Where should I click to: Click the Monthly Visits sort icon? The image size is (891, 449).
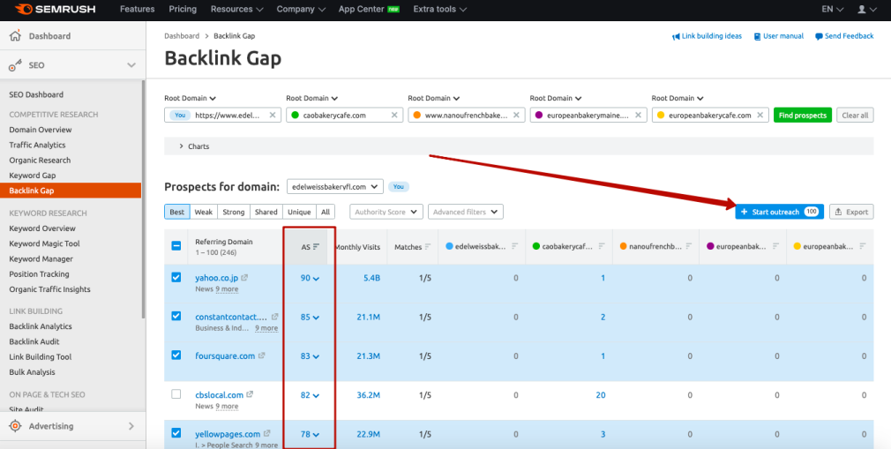coord(382,247)
